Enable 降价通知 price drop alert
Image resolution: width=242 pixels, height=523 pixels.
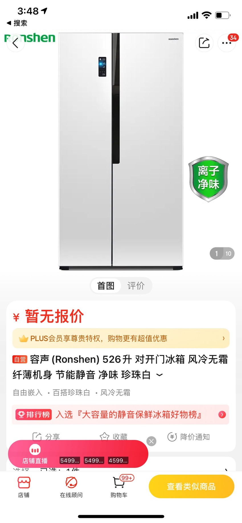188,437
